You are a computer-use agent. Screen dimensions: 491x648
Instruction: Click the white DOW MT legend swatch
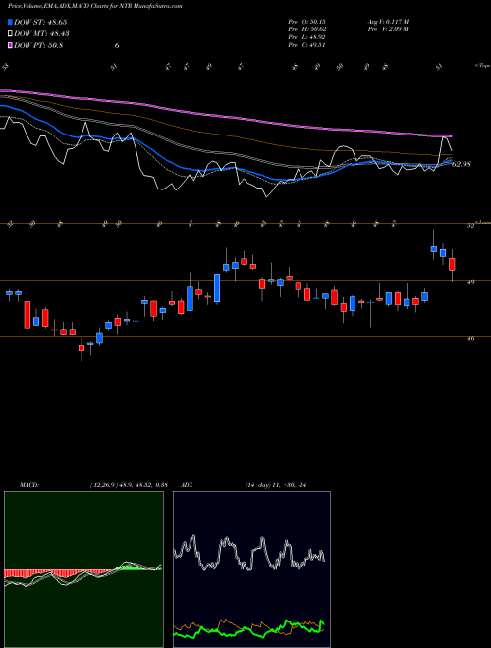tap(11, 33)
